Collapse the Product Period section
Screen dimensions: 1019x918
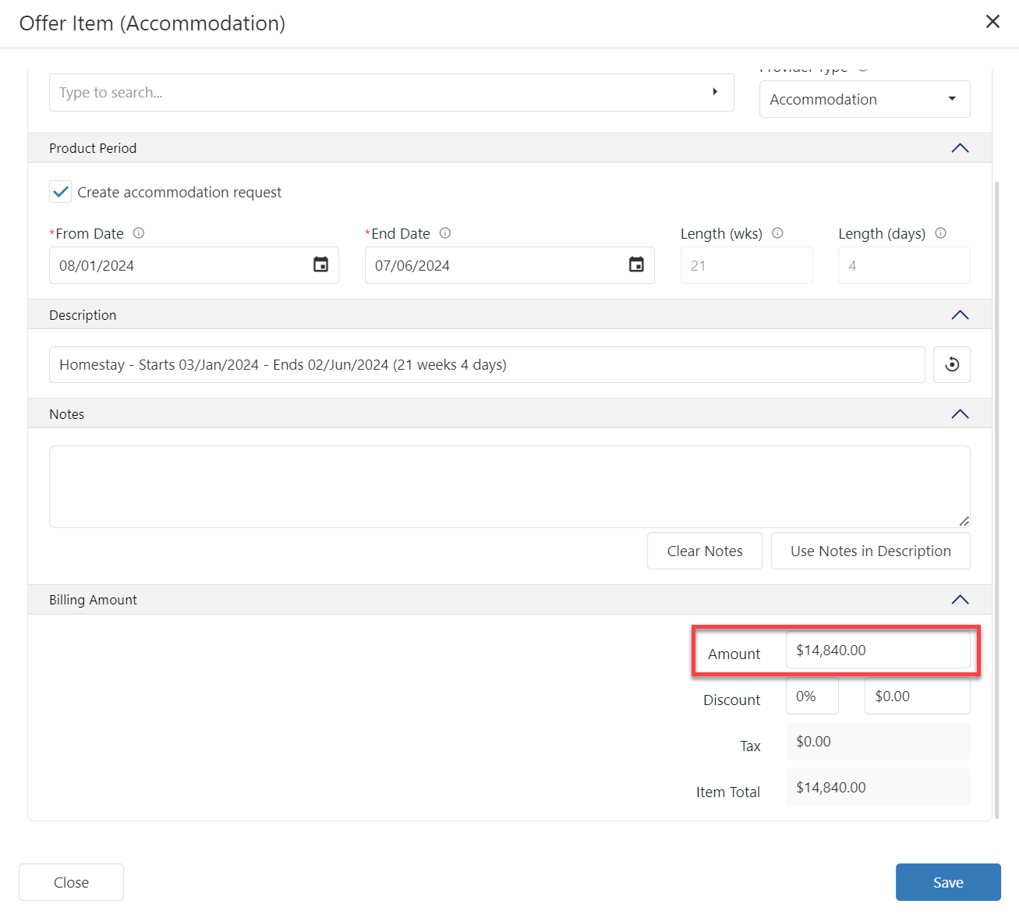click(x=960, y=148)
